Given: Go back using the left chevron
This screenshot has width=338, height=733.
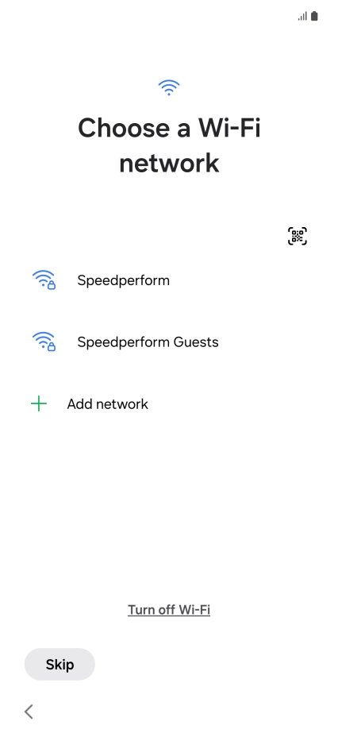Looking at the screenshot, I should coord(29,712).
